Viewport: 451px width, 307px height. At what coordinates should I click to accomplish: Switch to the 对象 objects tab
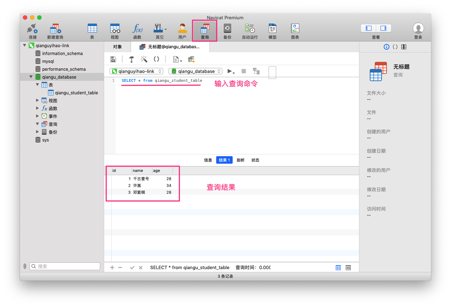pos(117,47)
